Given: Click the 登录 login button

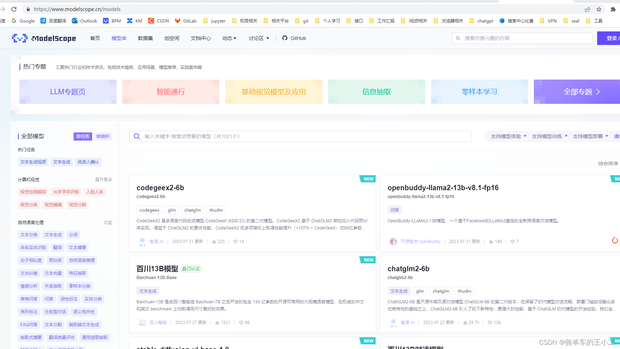Looking at the screenshot, I should click(609, 38).
